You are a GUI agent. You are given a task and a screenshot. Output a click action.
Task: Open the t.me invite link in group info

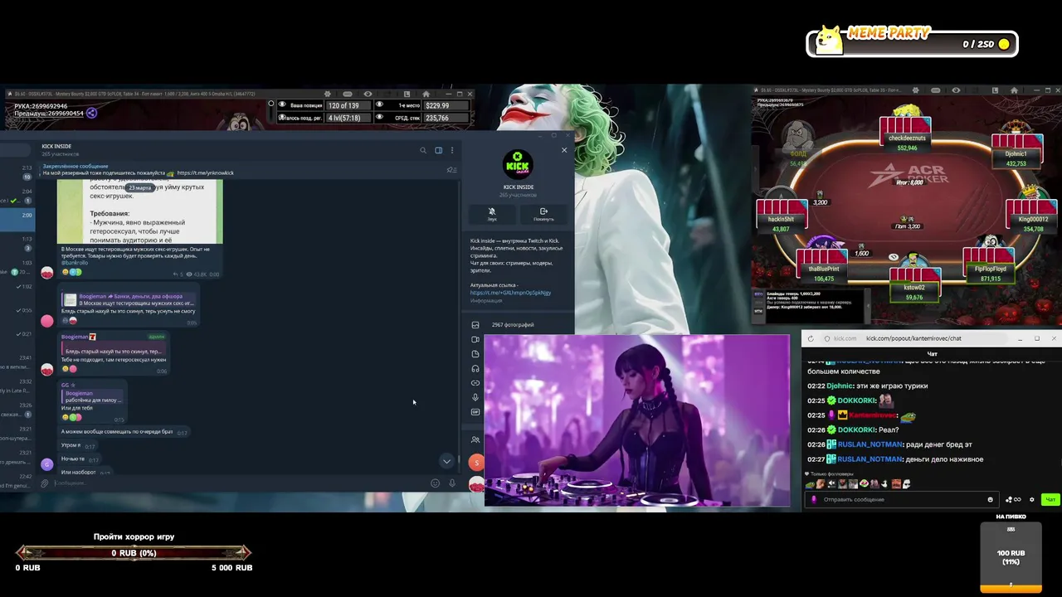pyautogui.click(x=510, y=293)
